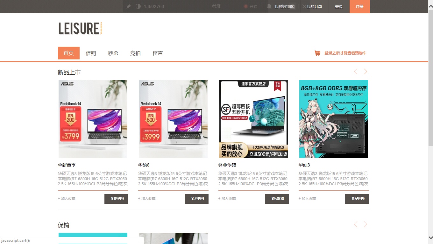433x244 pixels.
Task: Click the ¥5999 price button
Action: [x=357, y=199]
